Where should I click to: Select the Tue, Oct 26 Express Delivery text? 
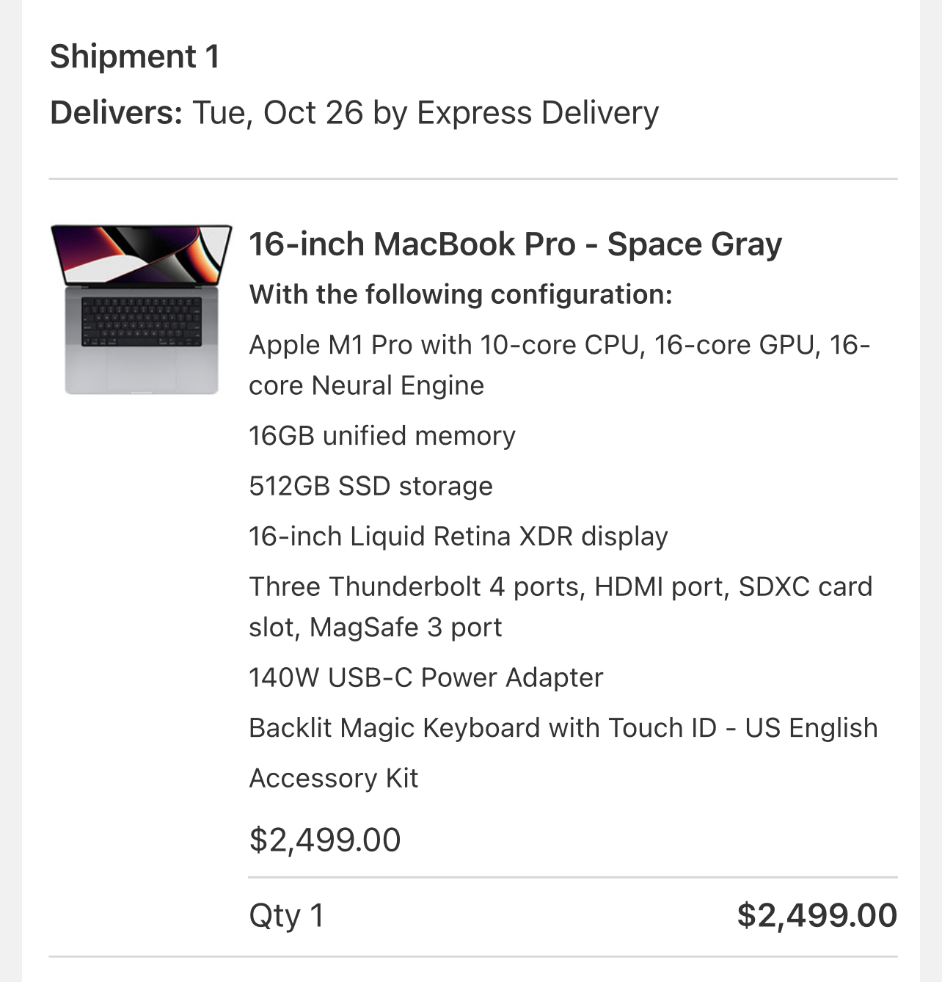pyautogui.click(x=426, y=113)
